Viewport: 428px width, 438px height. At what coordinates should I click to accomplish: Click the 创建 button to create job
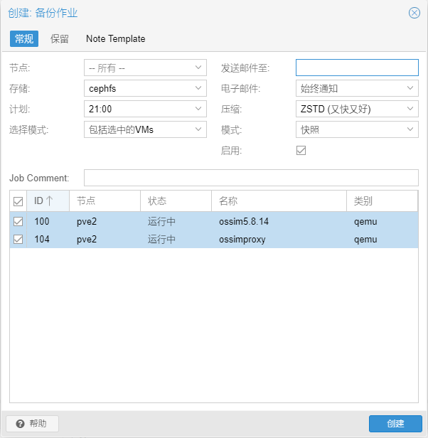tap(395, 424)
